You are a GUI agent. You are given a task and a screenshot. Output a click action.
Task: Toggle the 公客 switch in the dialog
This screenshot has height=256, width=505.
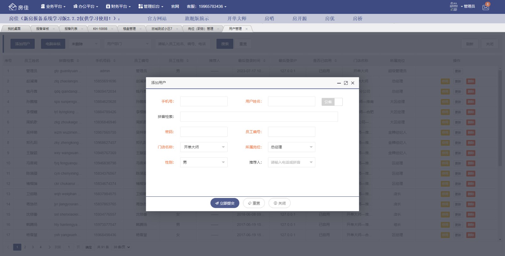pos(332,102)
